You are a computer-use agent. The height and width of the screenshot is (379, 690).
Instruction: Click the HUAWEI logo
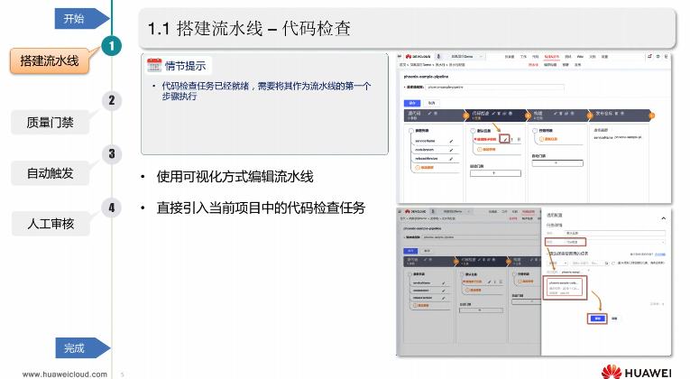coord(636,373)
